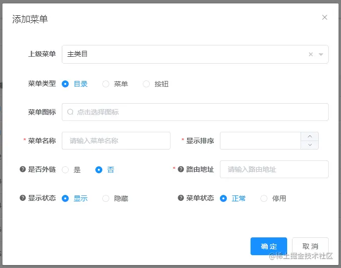Click the 上级菜单 field label
Viewport: 341px width, 268px height.
pyautogui.click(x=42, y=54)
